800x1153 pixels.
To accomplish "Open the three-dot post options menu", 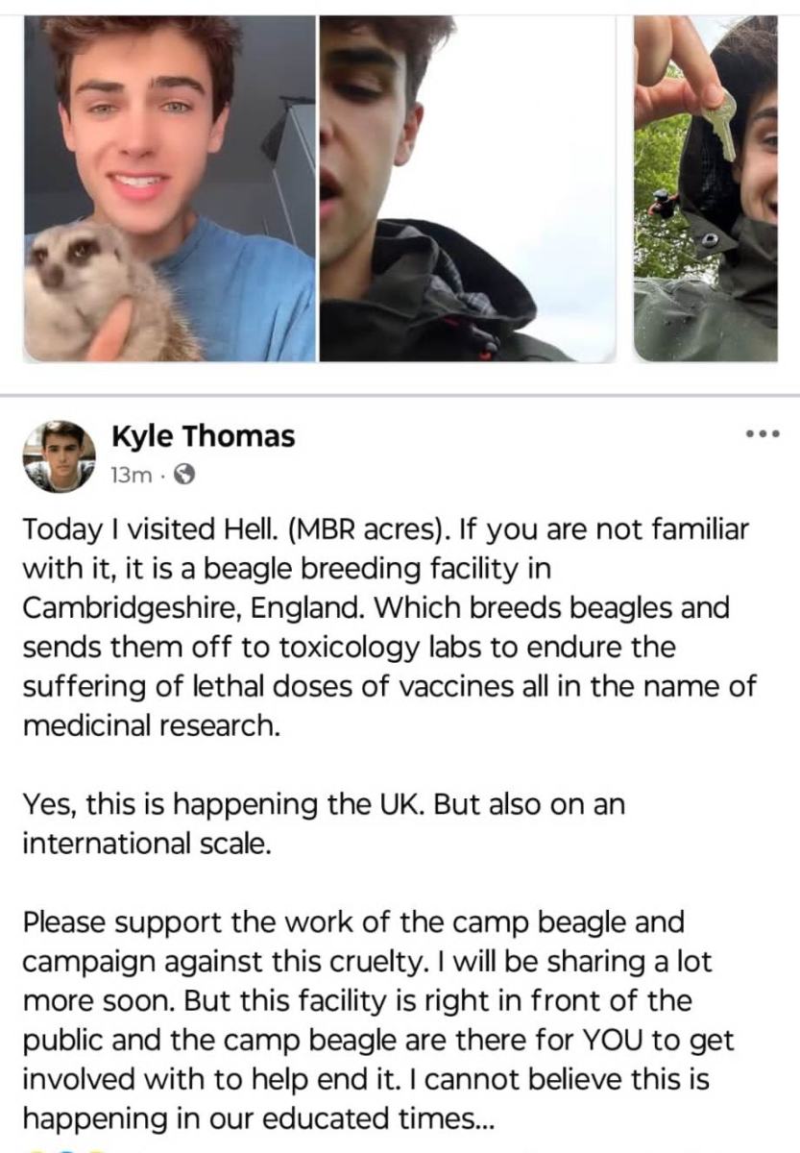I will [x=762, y=434].
